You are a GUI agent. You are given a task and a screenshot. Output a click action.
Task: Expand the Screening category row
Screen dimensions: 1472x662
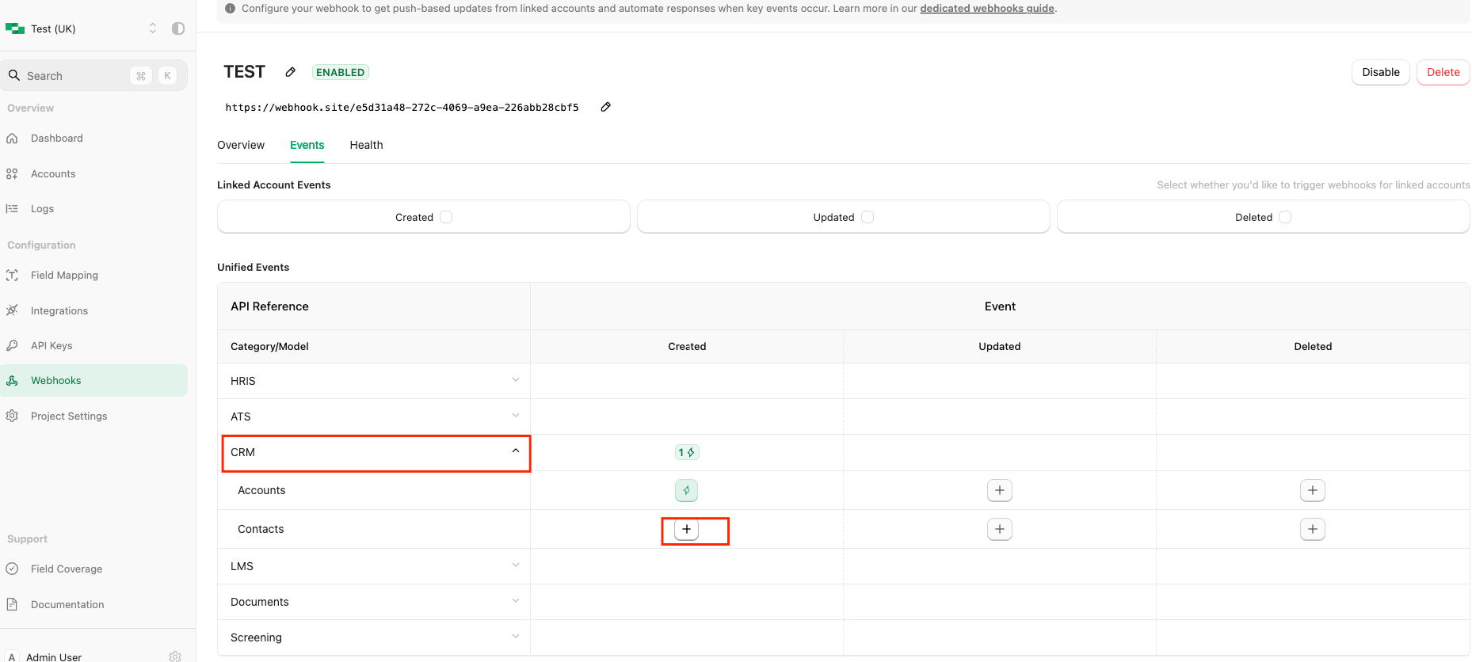click(374, 637)
